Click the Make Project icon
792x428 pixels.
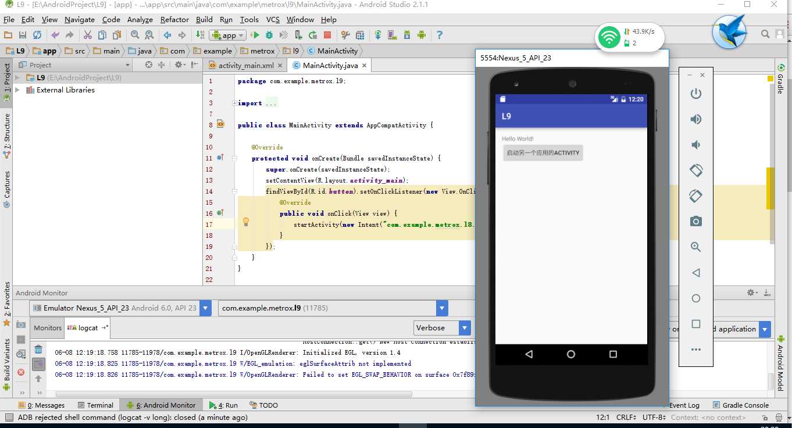200,35
